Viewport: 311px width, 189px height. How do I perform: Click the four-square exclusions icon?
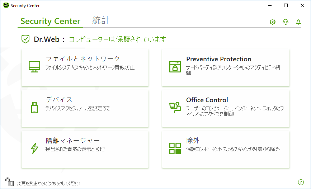click(175, 148)
